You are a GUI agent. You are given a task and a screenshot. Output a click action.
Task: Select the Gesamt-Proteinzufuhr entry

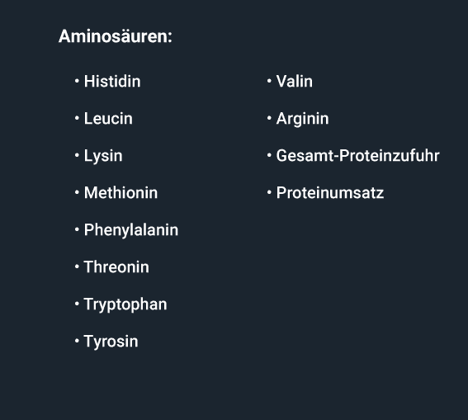358,156
